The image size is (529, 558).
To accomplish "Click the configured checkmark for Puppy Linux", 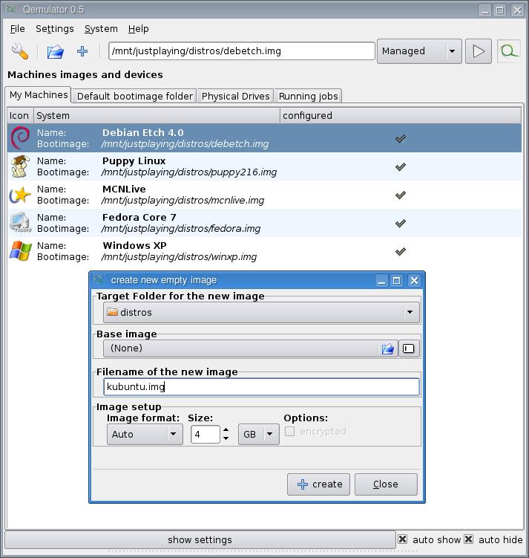I will coord(401,166).
